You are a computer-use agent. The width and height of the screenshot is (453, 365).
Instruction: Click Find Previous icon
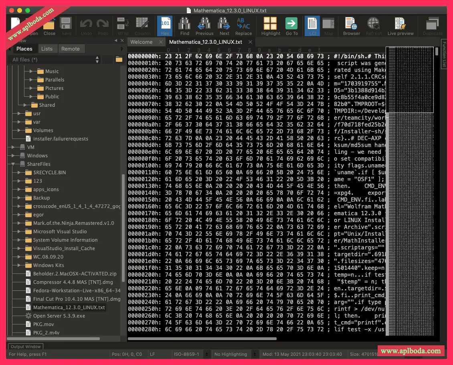[x=204, y=26]
